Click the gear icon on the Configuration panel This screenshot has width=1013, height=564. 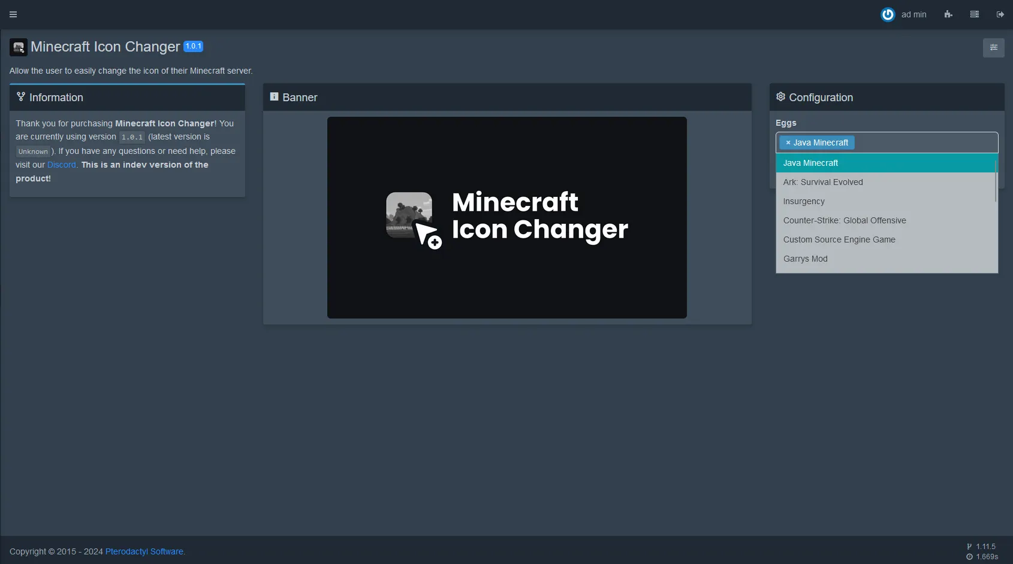pyautogui.click(x=780, y=96)
